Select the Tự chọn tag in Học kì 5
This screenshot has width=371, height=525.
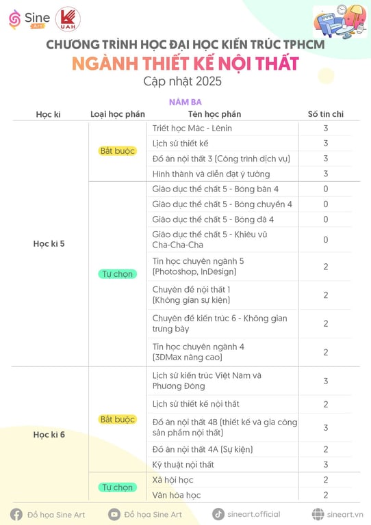coord(117,274)
